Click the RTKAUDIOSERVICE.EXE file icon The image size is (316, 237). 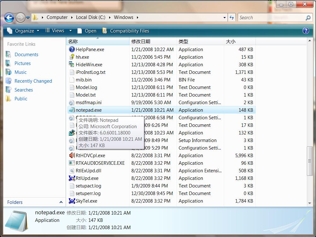(x=72, y=163)
